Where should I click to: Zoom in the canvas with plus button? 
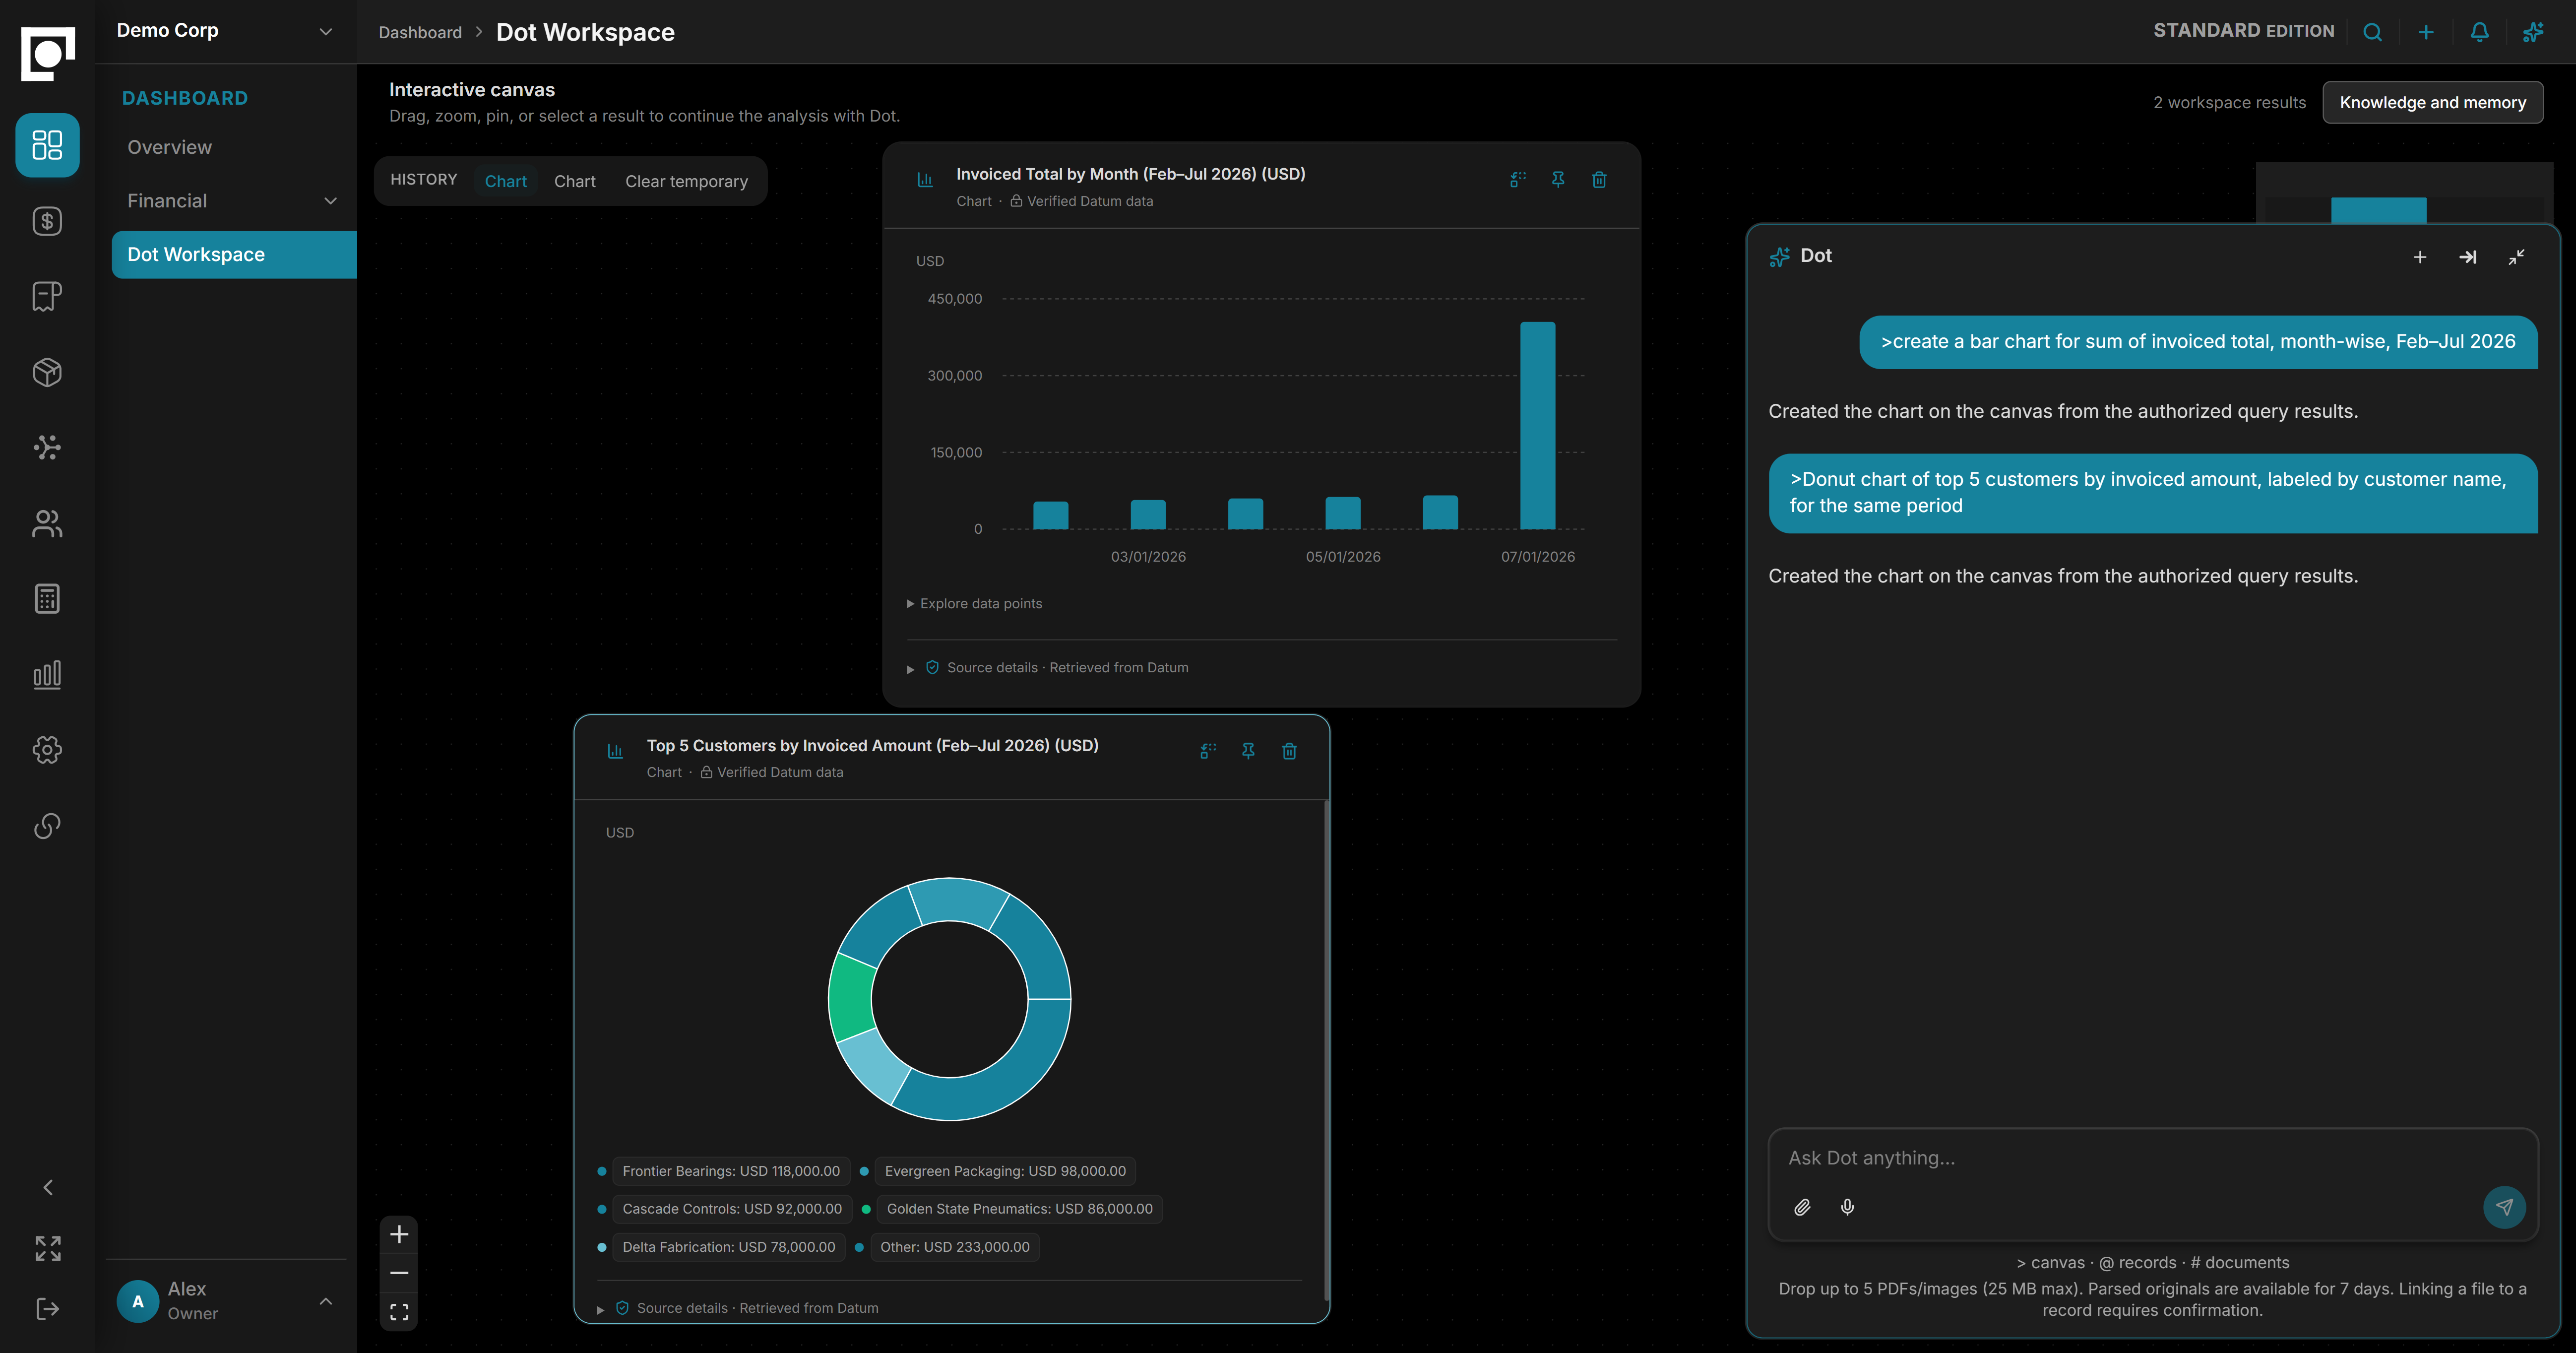tap(399, 1234)
